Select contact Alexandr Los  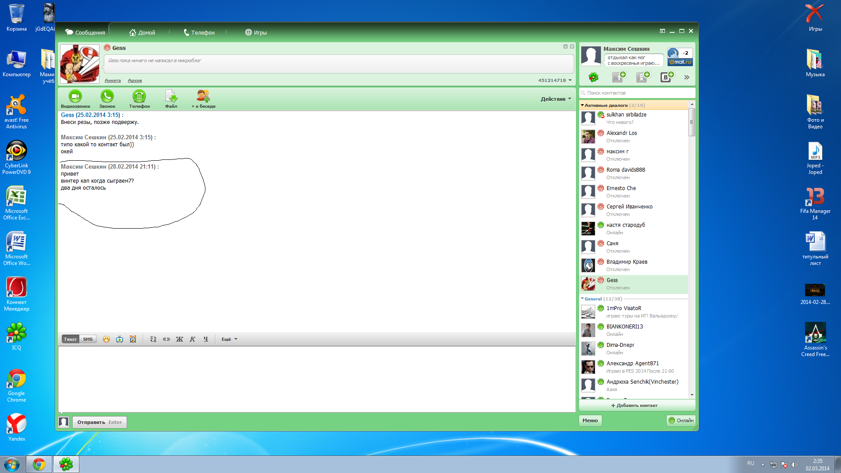pyautogui.click(x=634, y=137)
